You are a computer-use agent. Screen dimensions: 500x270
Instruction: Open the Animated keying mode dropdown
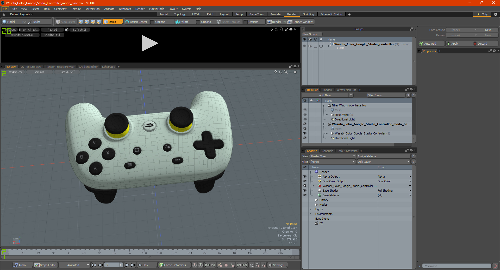click(x=74, y=265)
